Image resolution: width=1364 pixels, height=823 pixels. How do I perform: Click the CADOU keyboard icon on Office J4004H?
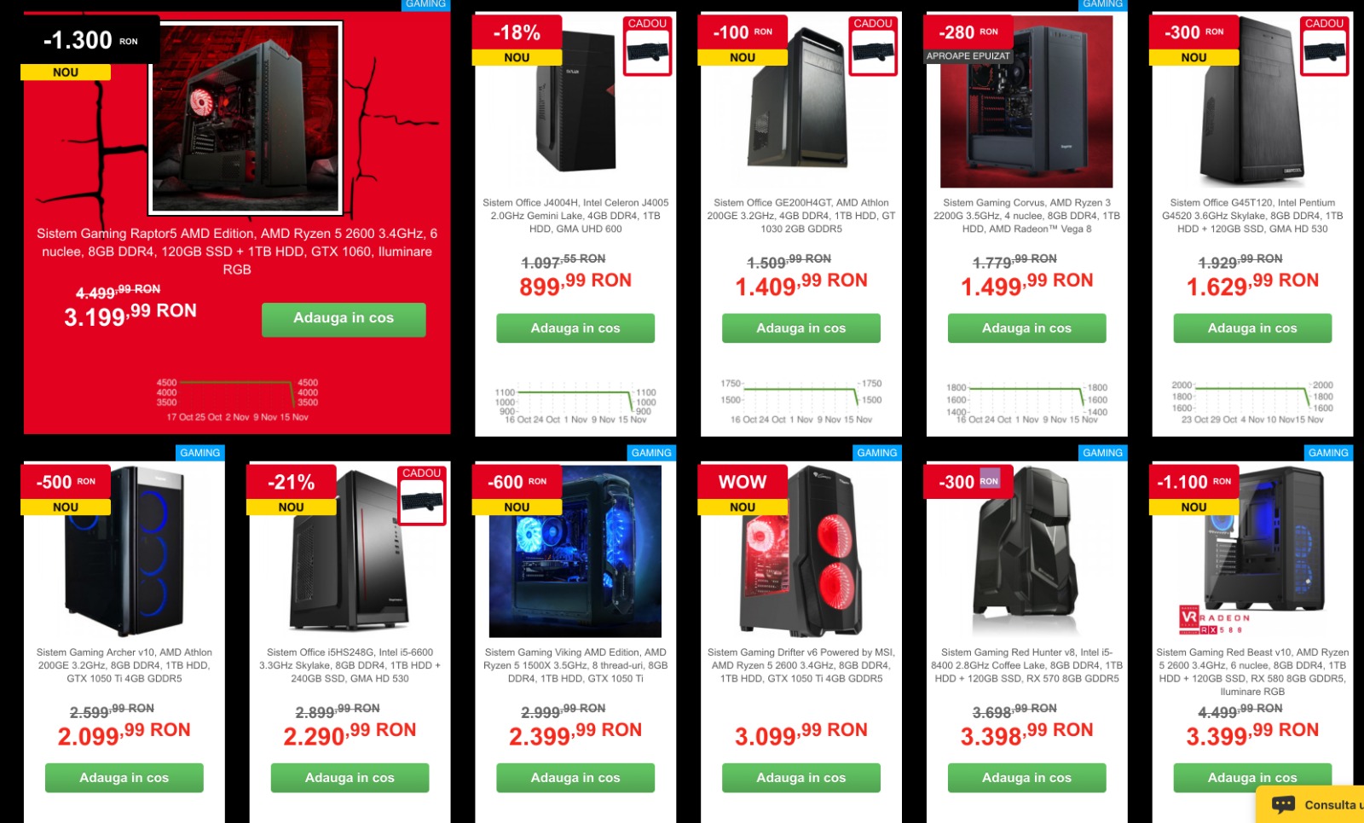(647, 52)
